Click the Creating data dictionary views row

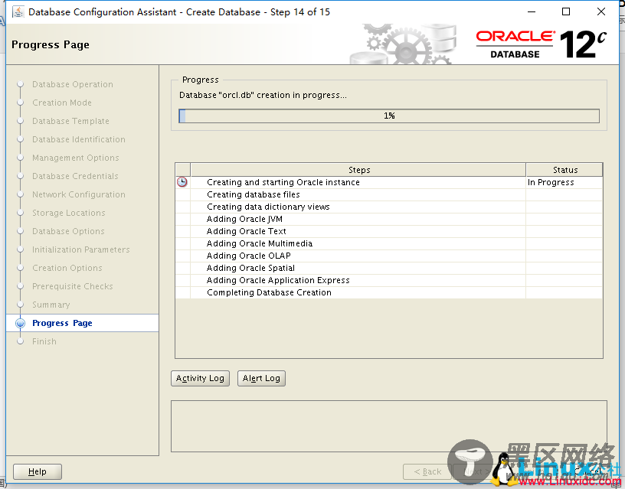(x=388, y=207)
